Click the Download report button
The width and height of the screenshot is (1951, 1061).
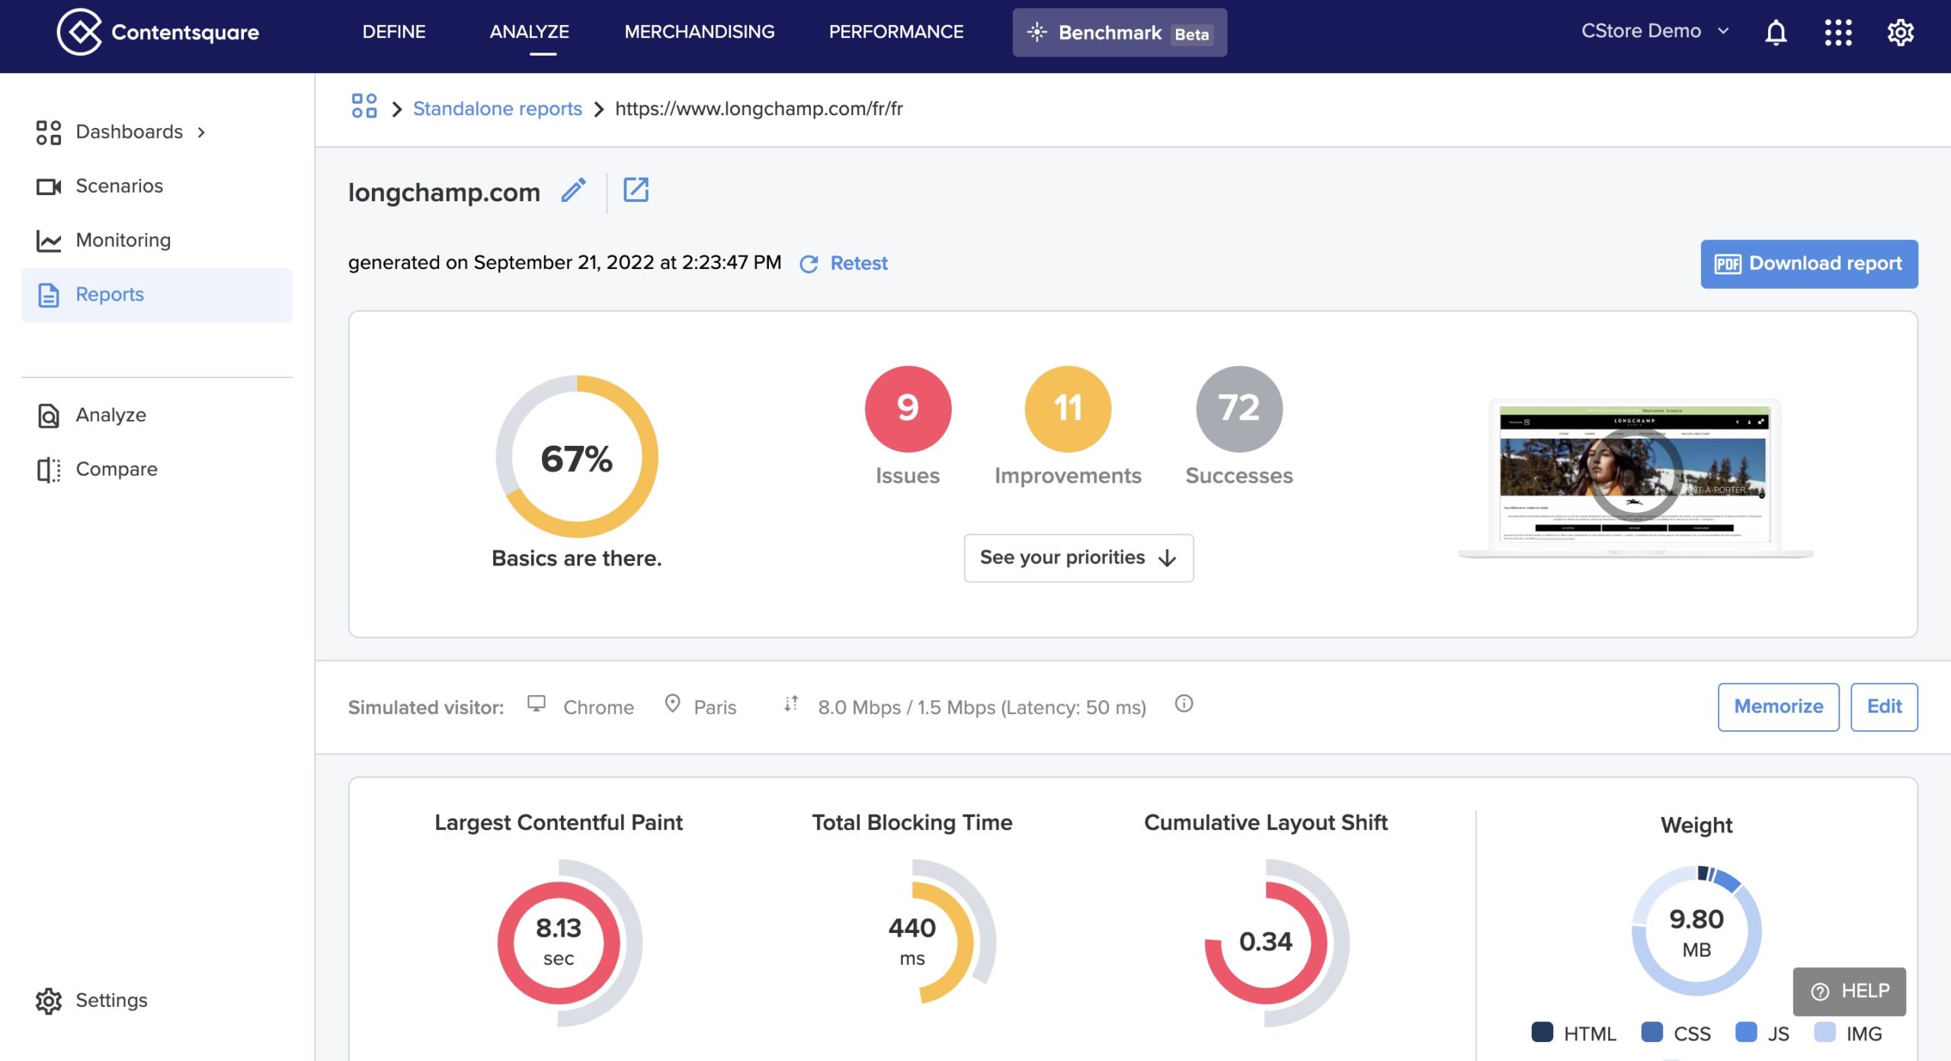[1808, 264]
